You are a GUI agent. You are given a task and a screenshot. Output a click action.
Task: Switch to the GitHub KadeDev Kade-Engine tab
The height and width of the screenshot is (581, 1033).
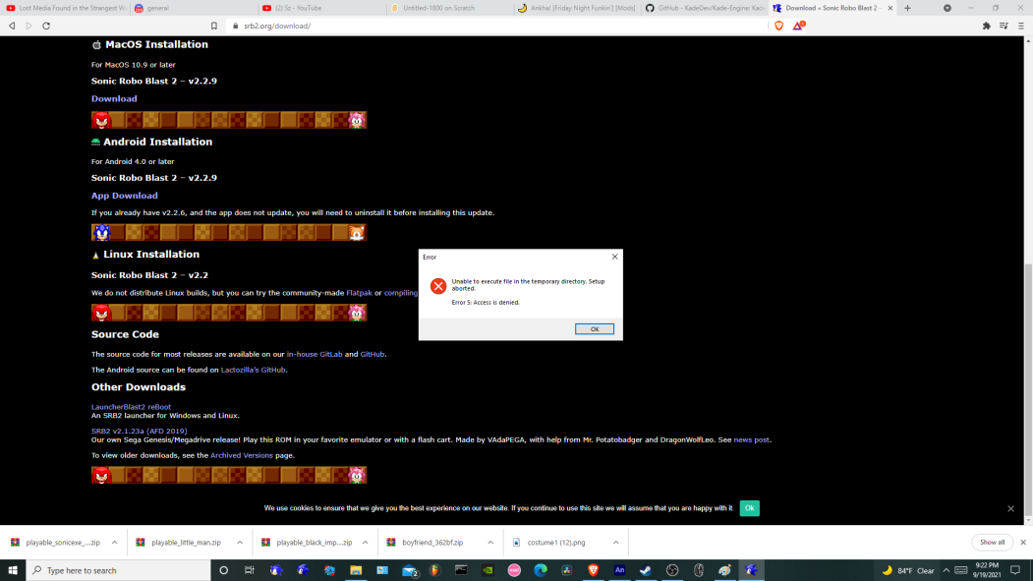coord(706,8)
